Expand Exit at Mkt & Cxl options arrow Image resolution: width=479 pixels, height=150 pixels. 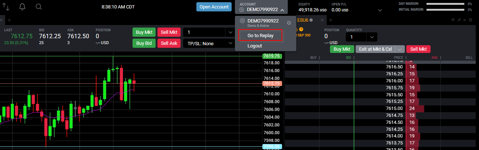[400, 49]
